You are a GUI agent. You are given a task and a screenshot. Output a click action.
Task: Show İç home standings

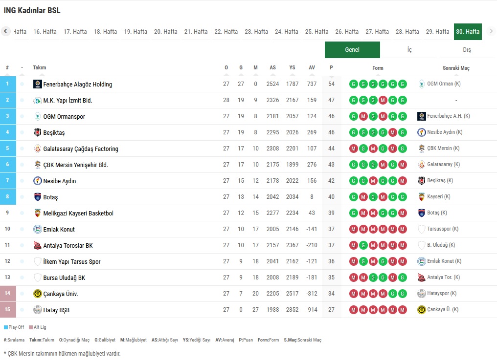[x=409, y=50]
